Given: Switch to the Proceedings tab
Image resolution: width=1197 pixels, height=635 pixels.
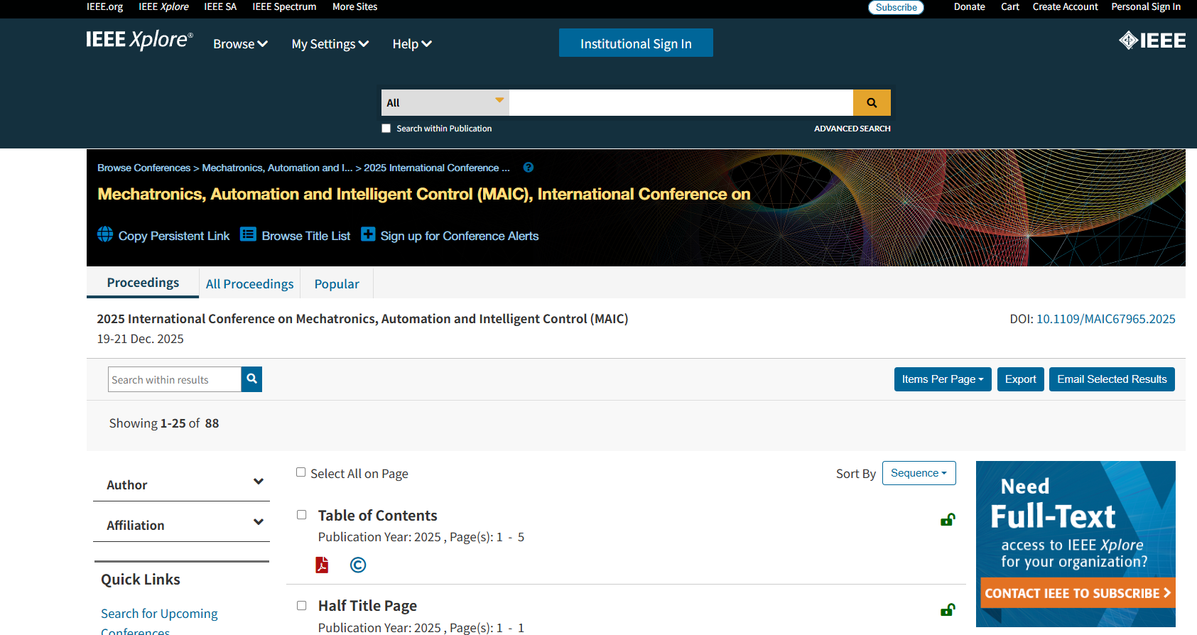Looking at the screenshot, I should tap(143, 283).
